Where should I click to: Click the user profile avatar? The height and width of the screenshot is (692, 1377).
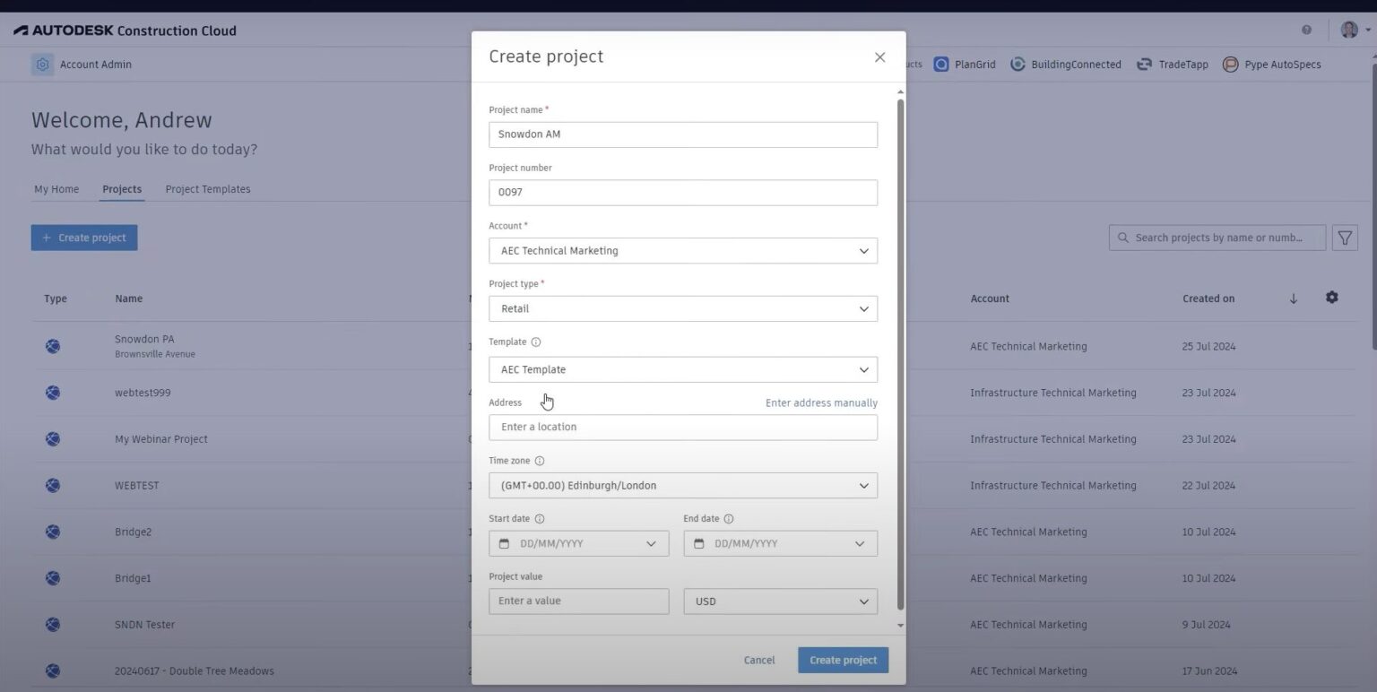pyautogui.click(x=1348, y=29)
